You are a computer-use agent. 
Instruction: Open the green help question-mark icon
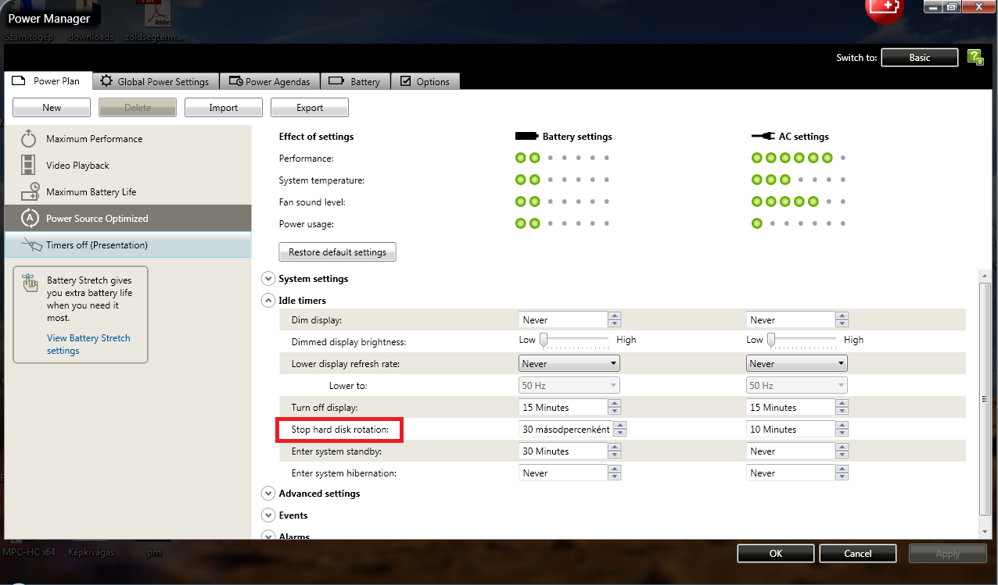click(x=975, y=57)
